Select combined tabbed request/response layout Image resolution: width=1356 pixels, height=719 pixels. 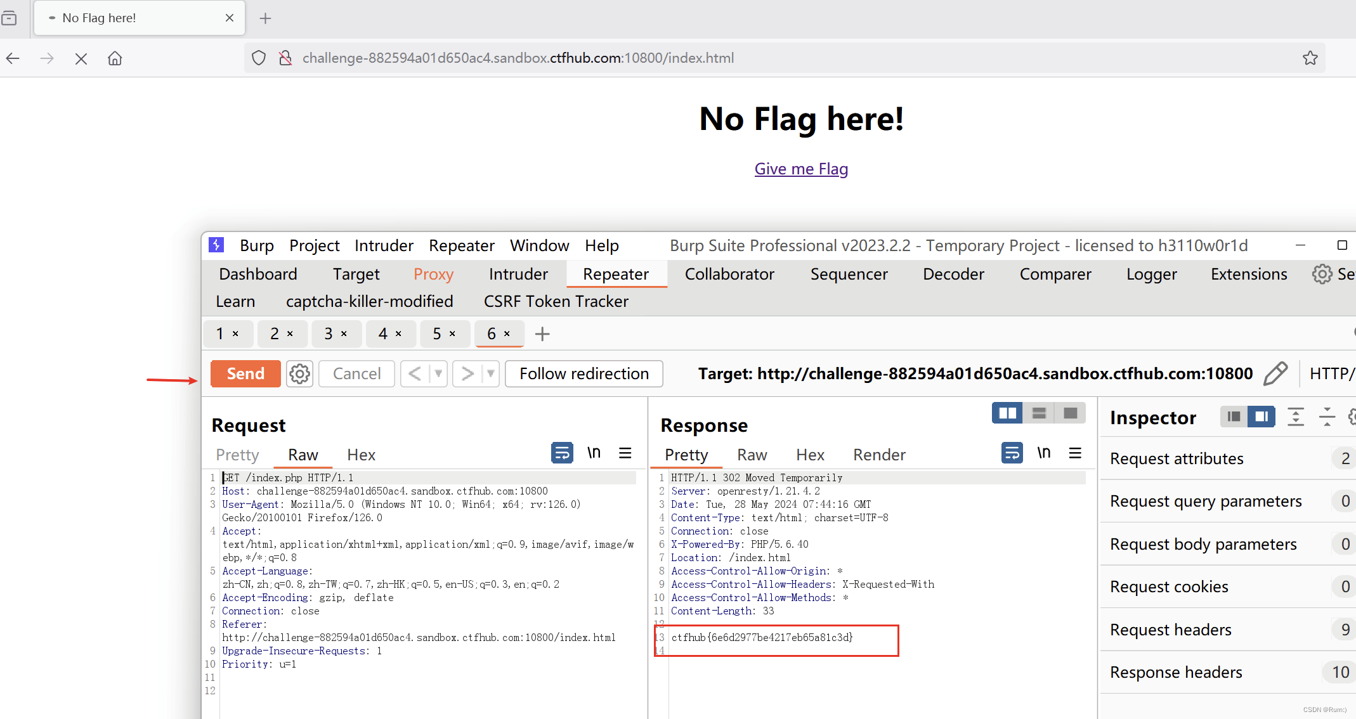(1071, 413)
